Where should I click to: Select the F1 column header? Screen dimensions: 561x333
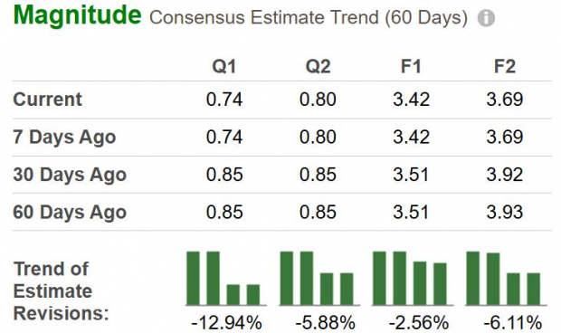click(x=411, y=67)
